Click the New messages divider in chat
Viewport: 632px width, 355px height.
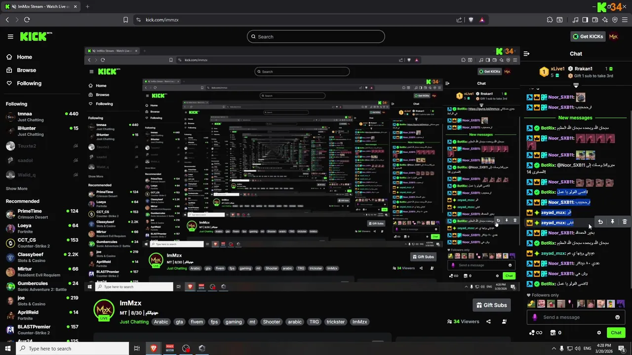point(575,118)
